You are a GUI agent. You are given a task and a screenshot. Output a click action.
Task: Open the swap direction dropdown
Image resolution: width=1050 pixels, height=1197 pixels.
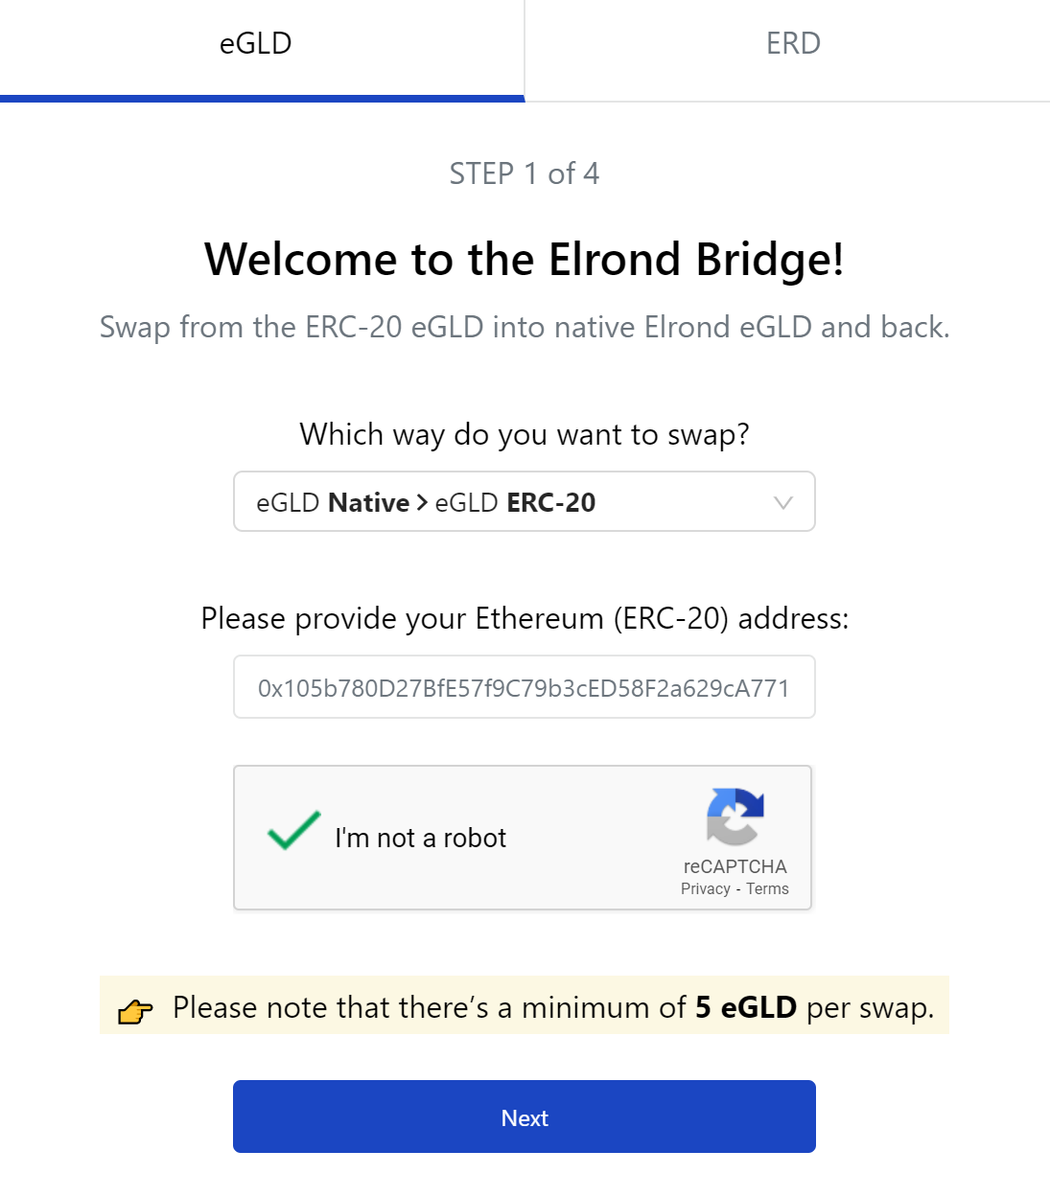click(x=525, y=501)
